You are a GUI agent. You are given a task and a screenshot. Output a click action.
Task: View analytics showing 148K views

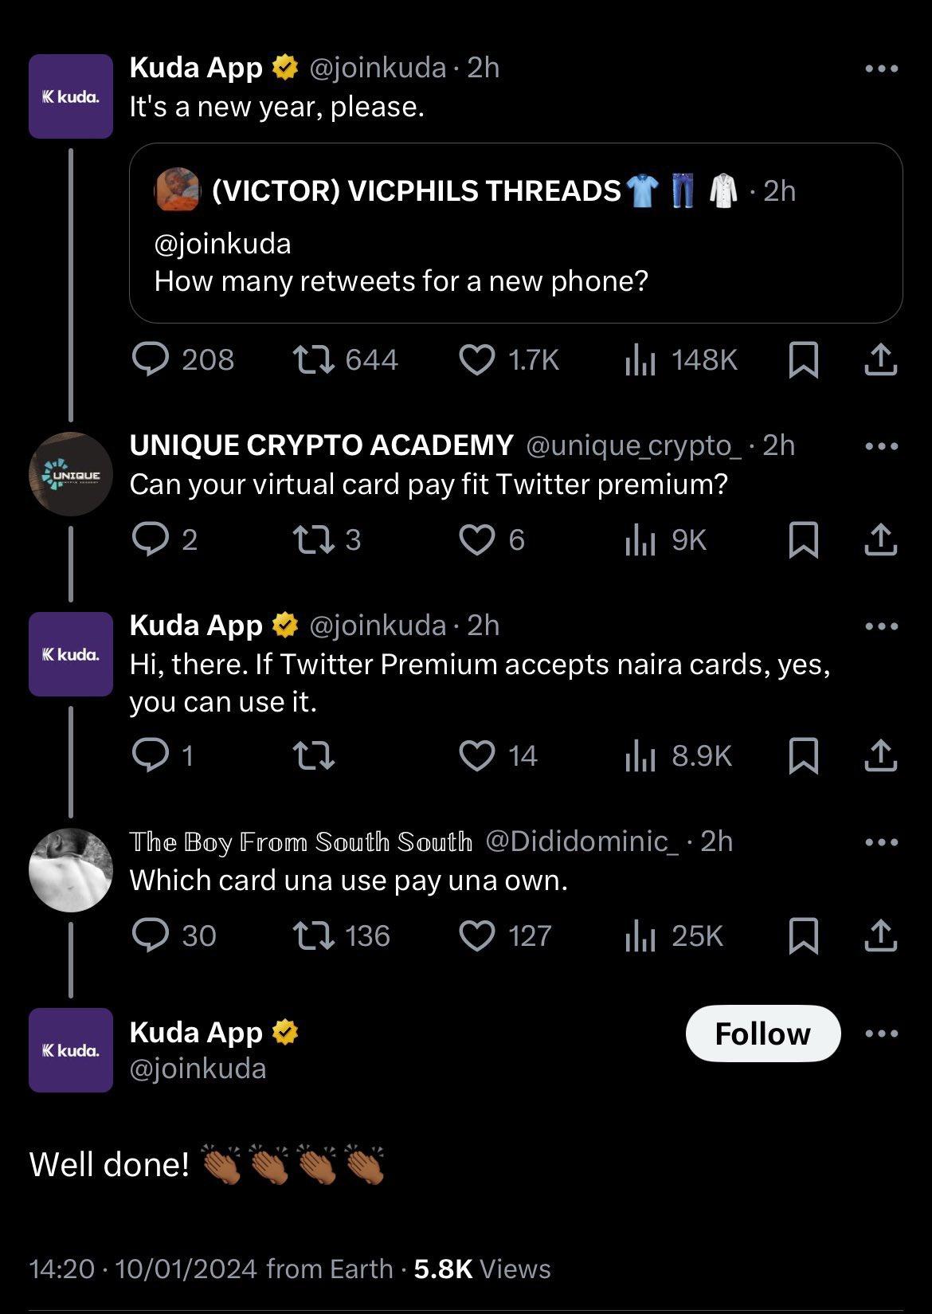[640, 360]
